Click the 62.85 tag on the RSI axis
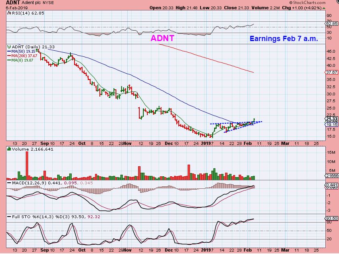339x254 pixels. click(332, 24)
